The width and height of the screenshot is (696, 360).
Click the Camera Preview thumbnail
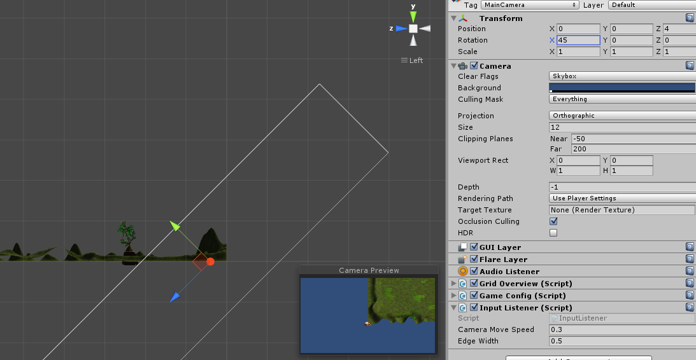tap(367, 315)
